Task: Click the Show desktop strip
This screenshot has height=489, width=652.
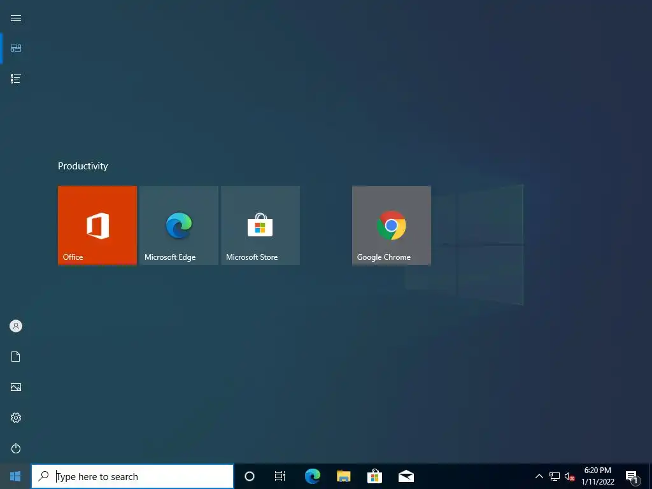Action: tap(650, 476)
